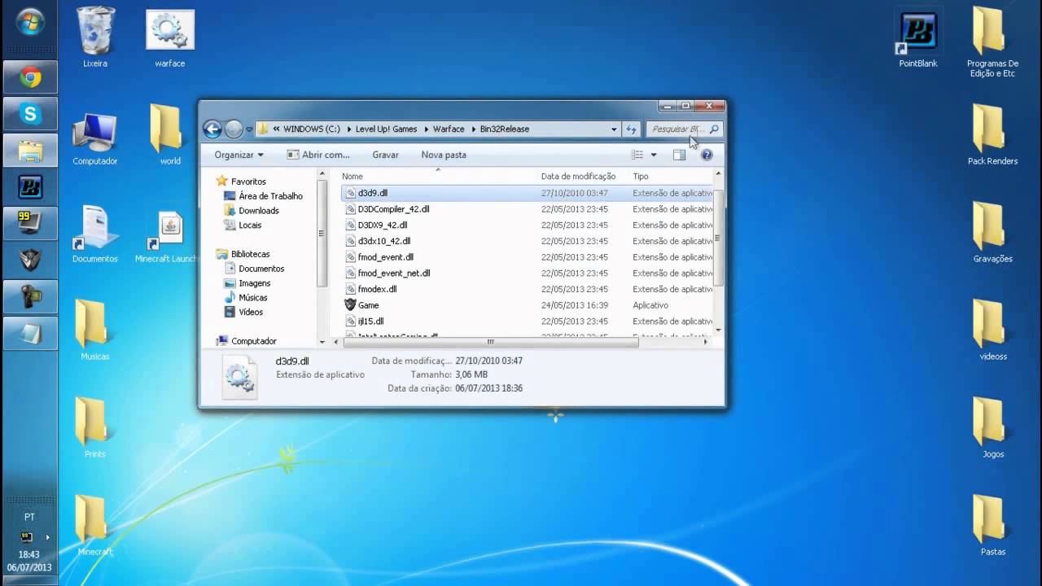Screen dimensions: 1042x586
Task: Click the Warface breadcrumb in address bar
Action: pyautogui.click(x=449, y=129)
